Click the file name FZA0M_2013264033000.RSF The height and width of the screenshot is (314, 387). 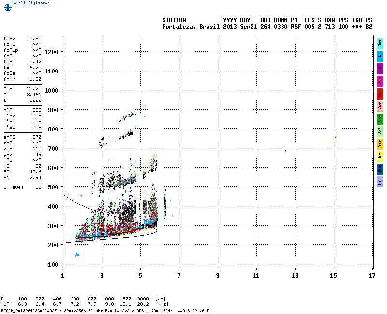point(29,311)
